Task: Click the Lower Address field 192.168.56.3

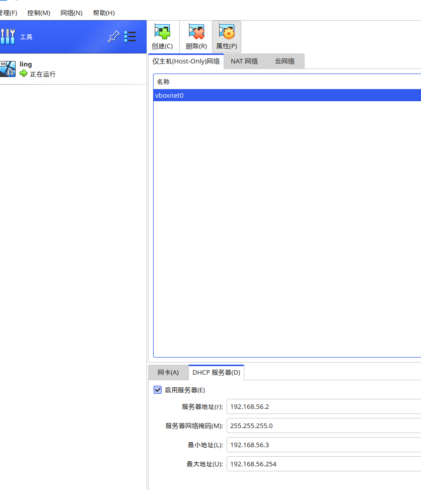Action: 322,445
